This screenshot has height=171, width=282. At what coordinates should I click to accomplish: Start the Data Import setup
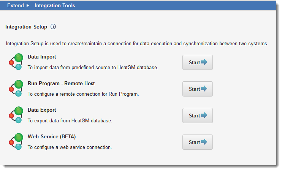click(198, 62)
